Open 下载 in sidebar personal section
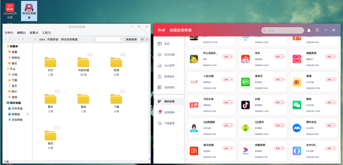 [x=13, y=80]
